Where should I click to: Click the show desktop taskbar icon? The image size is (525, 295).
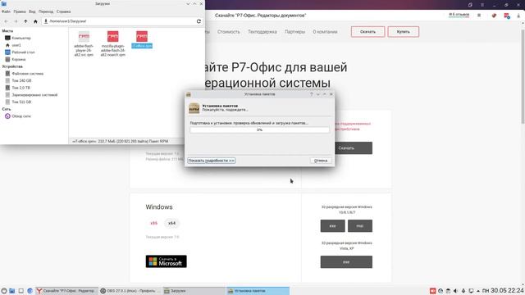coord(21,291)
